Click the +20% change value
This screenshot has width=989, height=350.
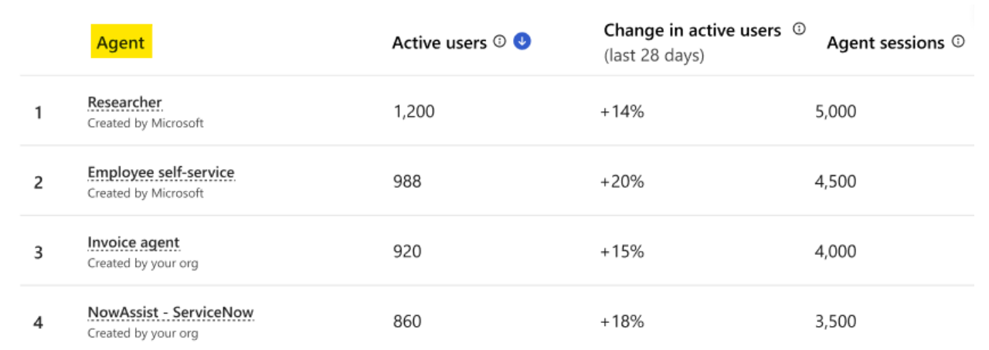pyautogui.click(x=622, y=182)
